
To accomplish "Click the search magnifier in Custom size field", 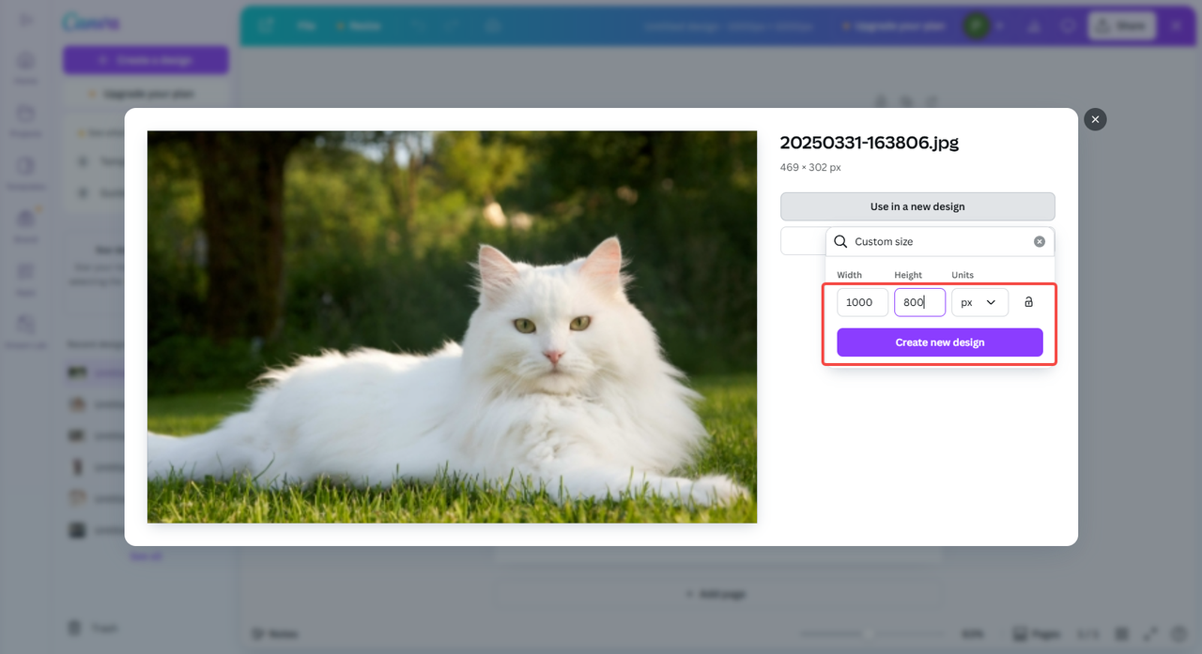I will point(839,241).
